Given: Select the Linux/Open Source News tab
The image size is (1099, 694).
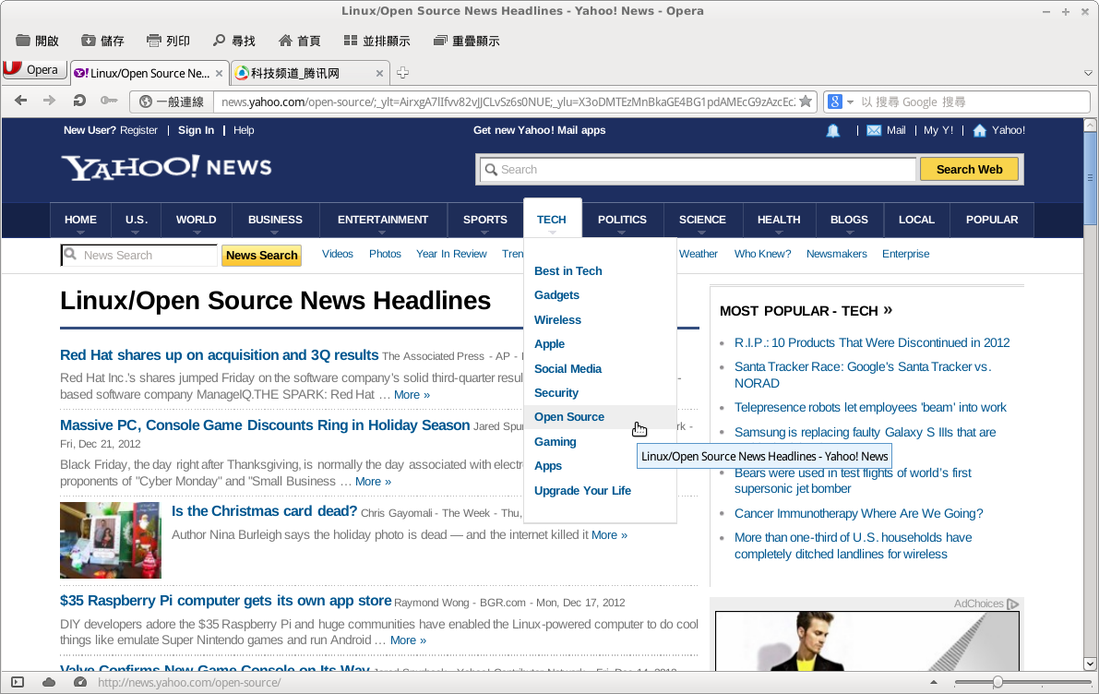Looking at the screenshot, I should [149, 73].
